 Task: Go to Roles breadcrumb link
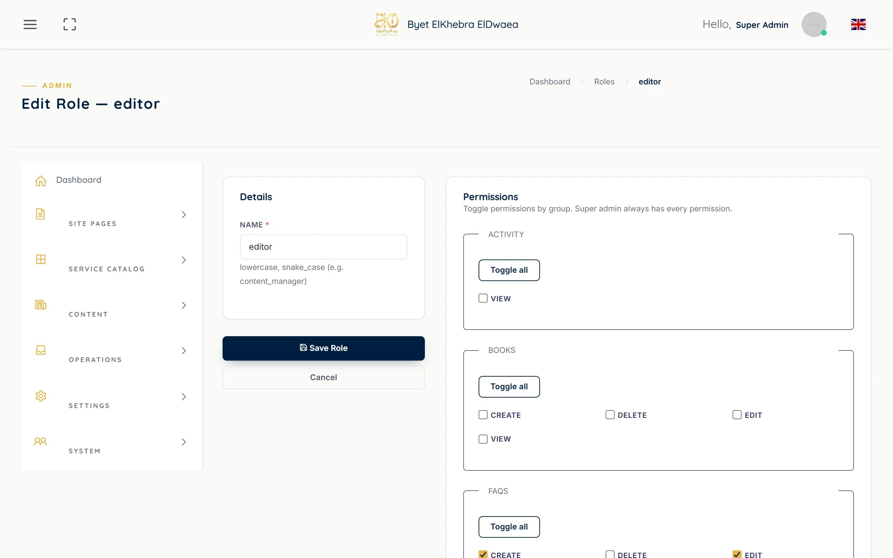tap(604, 82)
